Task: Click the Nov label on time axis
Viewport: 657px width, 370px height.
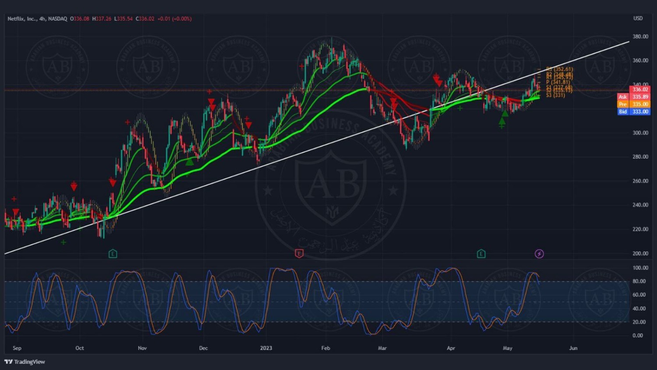Action: point(142,348)
